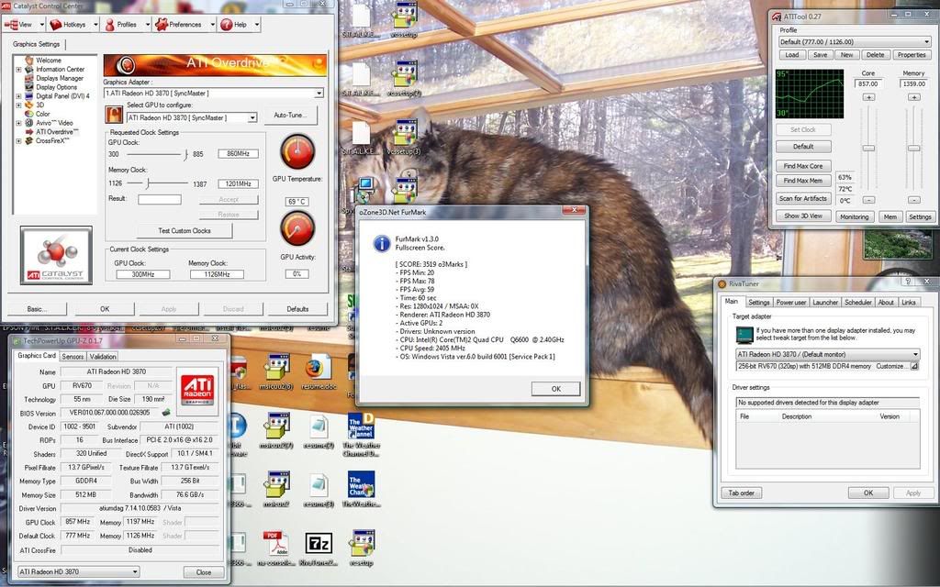Screen dimensions: 940x587
Task: Click the Auto-Tune button
Action: tap(290, 115)
